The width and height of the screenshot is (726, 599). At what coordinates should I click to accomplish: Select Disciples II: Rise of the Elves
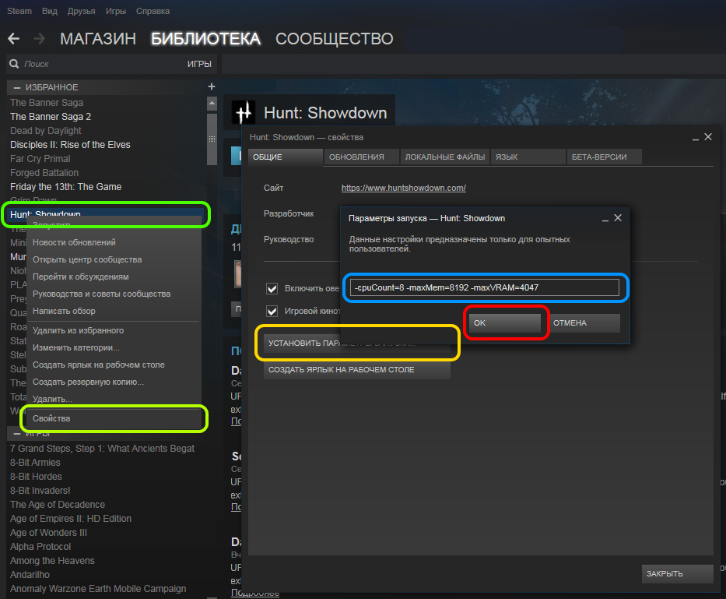coord(70,145)
